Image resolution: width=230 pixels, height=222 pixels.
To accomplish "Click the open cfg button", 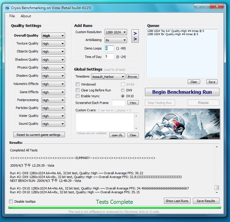I will click(x=117, y=135).
